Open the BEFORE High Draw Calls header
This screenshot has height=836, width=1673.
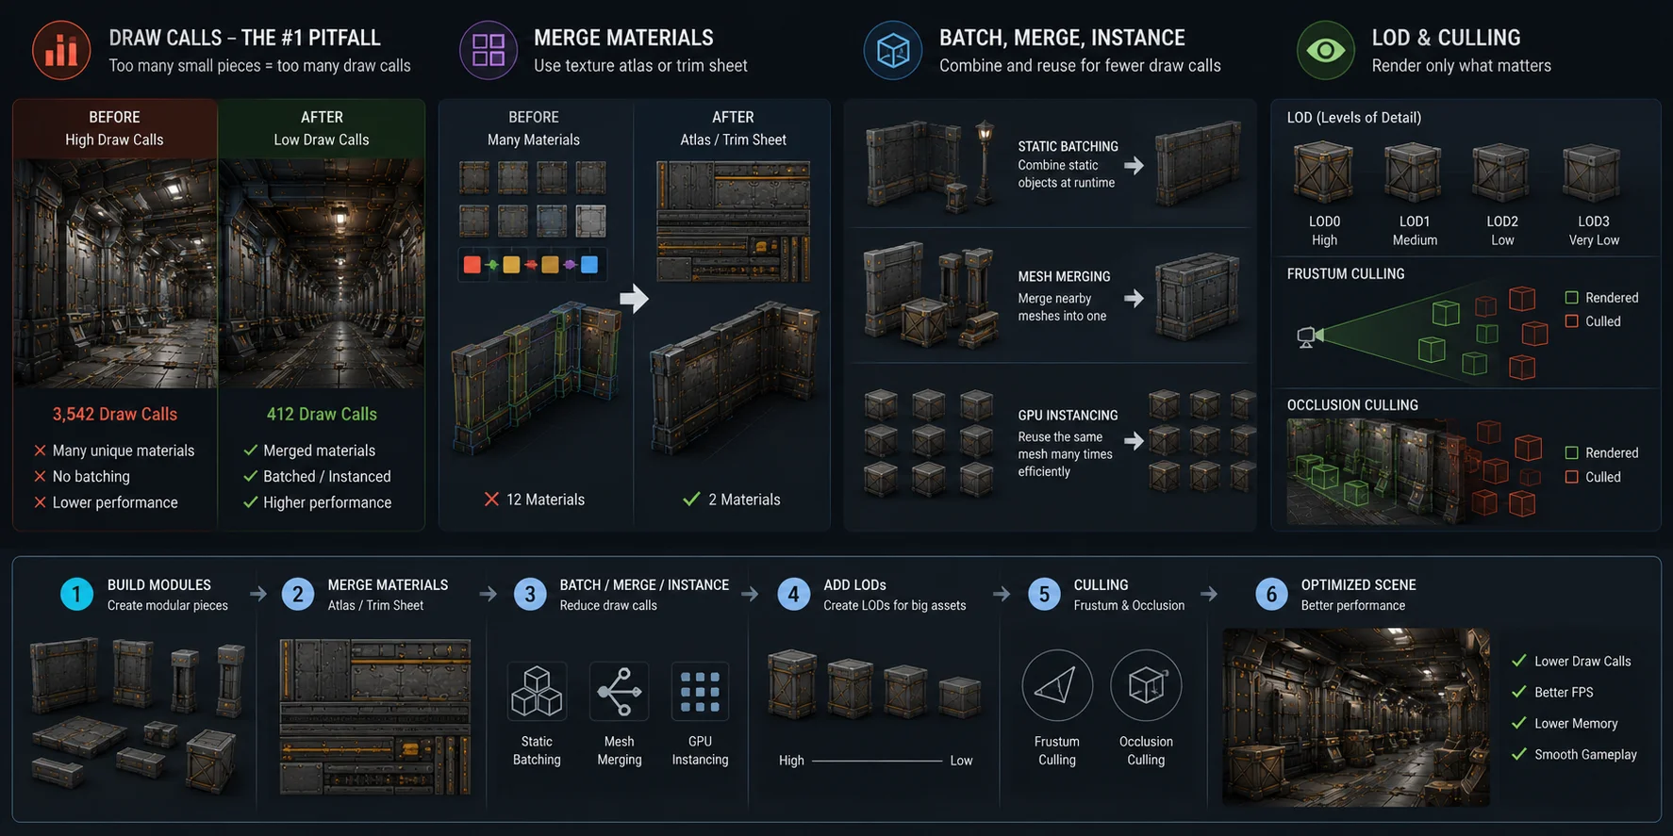tap(114, 128)
